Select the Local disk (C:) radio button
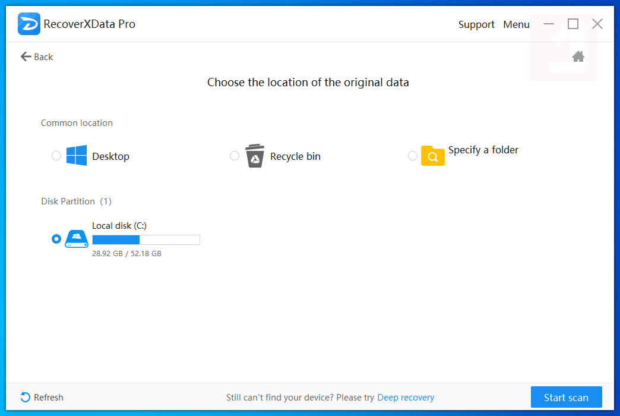This screenshot has height=416, width=620. [x=56, y=239]
